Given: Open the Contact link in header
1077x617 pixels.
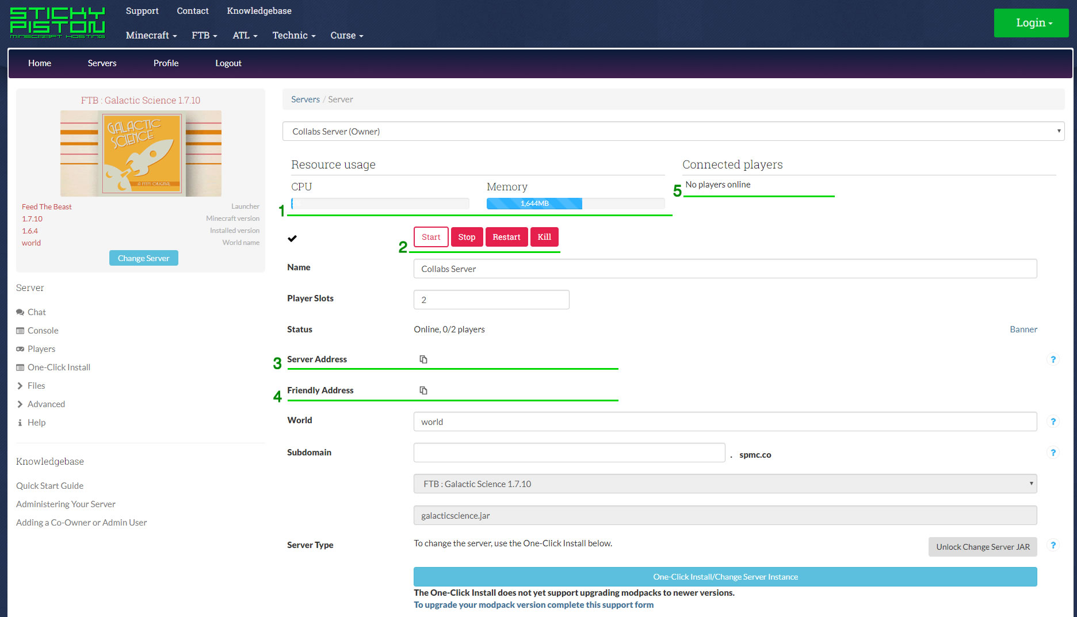Looking at the screenshot, I should [x=193, y=11].
